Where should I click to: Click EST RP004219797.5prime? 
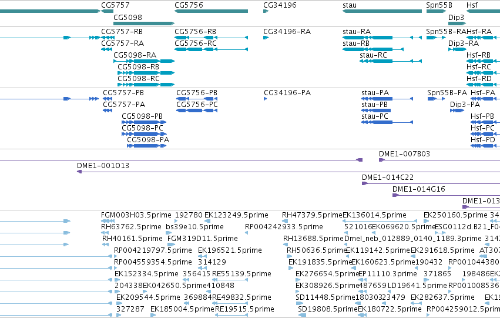153,250
